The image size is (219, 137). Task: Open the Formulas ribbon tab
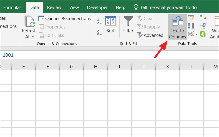12,7
